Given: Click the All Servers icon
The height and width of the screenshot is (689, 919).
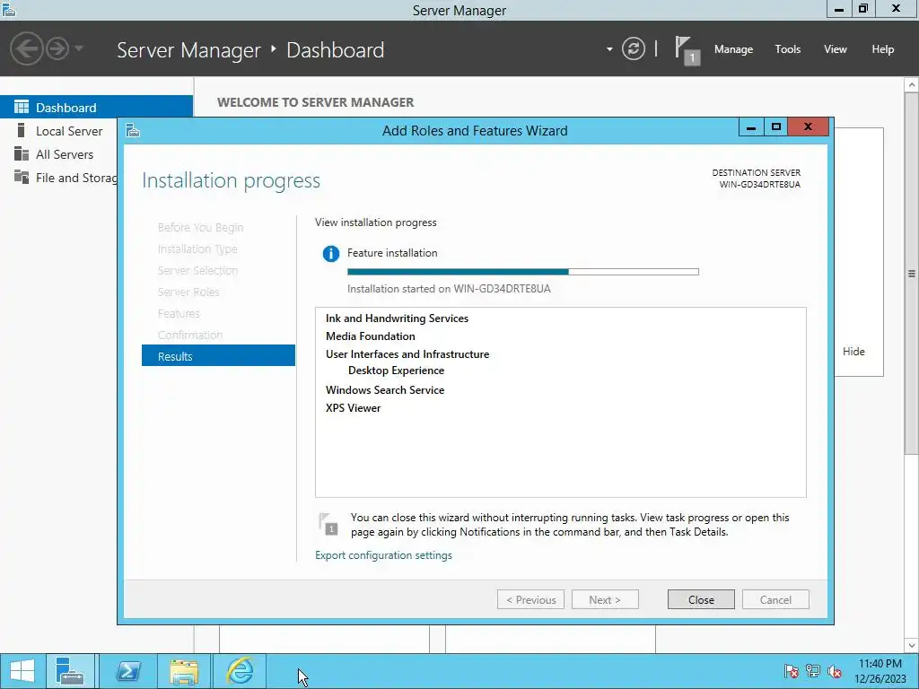Looking at the screenshot, I should click(22, 153).
